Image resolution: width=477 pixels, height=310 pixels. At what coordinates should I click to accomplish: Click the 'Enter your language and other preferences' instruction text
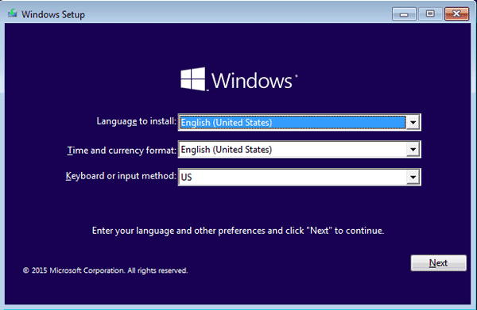click(238, 231)
